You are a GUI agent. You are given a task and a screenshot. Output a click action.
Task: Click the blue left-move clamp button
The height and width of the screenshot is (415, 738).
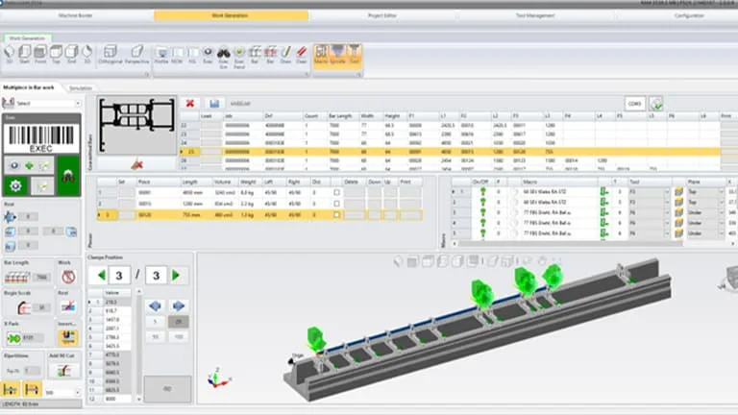click(x=155, y=305)
